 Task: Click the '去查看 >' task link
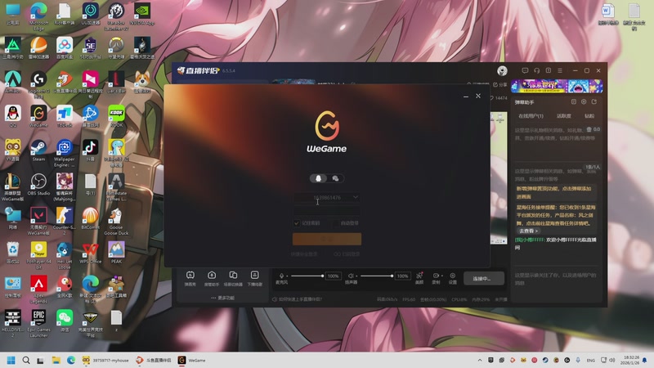click(x=528, y=231)
